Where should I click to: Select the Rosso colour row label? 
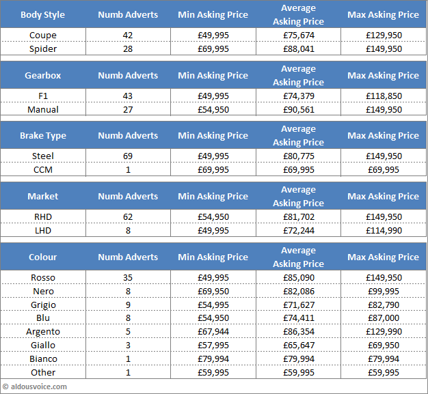(x=43, y=277)
